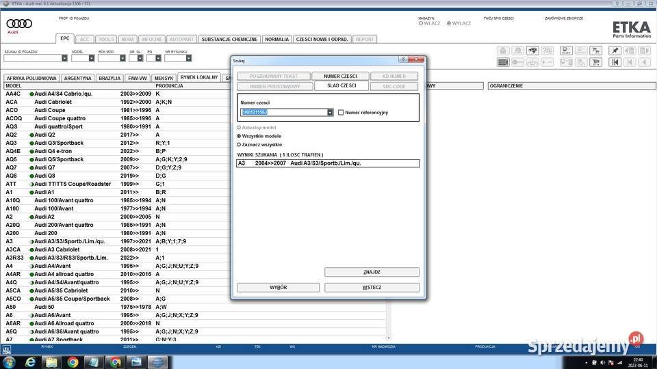Switch to the 'Substancje chemiczne' tab
The height and width of the screenshot is (369, 657).
pyautogui.click(x=229, y=39)
